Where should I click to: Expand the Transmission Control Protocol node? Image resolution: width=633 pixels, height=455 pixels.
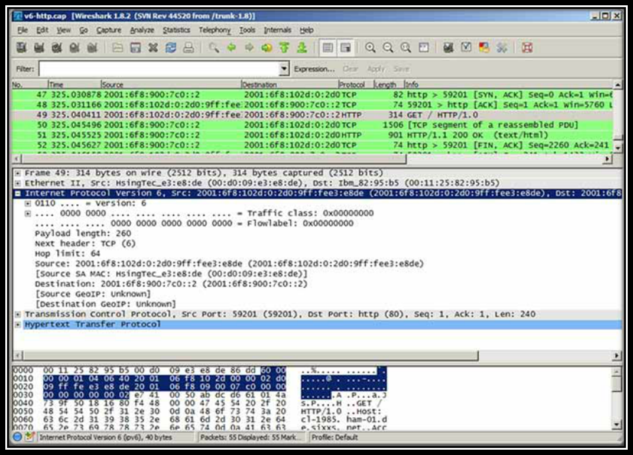18,314
